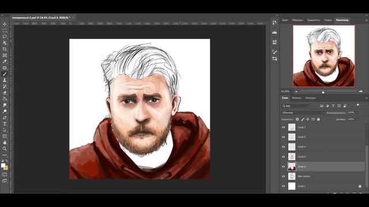Select the Pen tool
The image size is (369, 207).
(5, 117)
